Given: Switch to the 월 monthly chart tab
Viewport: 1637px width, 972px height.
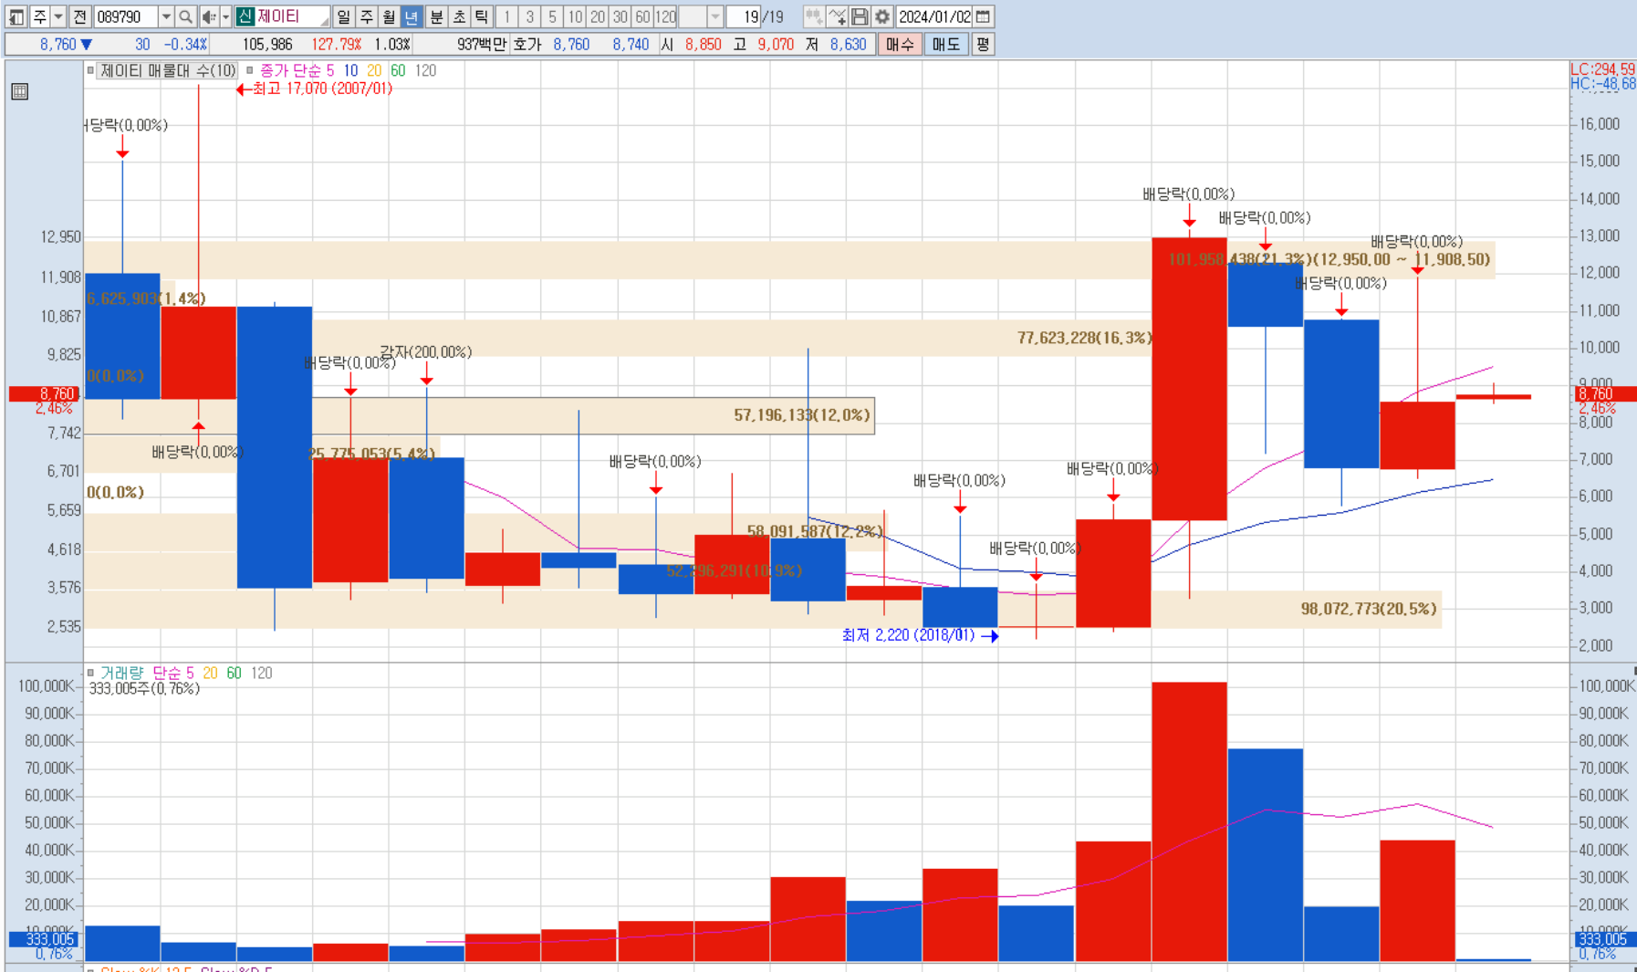Looking at the screenshot, I should pyautogui.click(x=389, y=16).
